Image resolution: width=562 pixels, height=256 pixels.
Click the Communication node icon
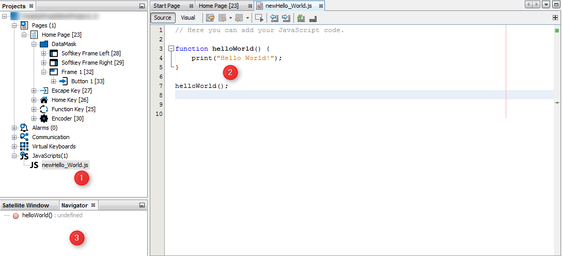[24, 137]
